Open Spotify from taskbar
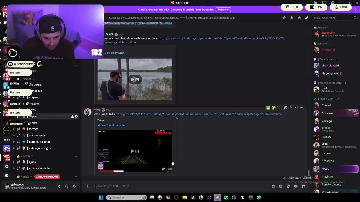Screen dimensions: 360x202 tap(226, 198)
